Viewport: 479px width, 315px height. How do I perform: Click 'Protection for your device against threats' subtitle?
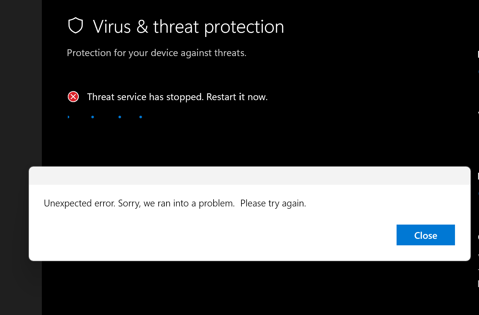point(156,53)
